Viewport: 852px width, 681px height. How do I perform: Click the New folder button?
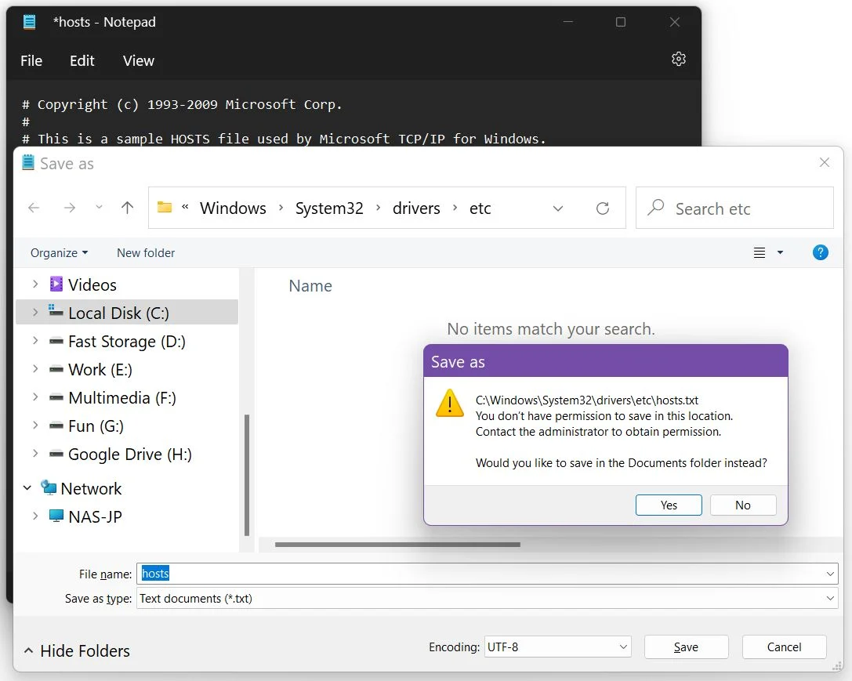(x=146, y=253)
